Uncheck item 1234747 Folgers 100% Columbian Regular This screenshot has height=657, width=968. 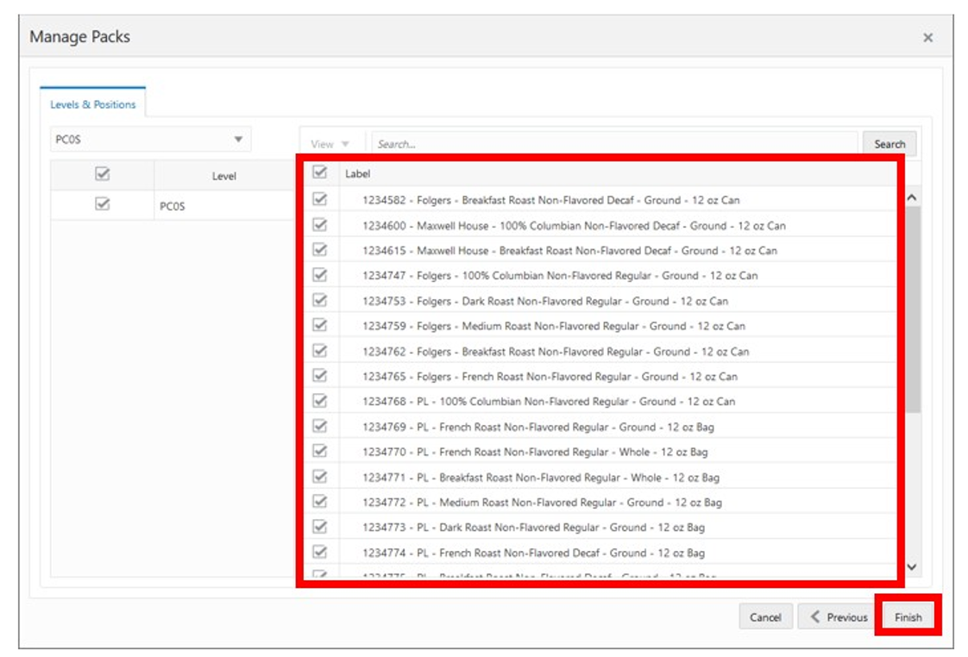coord(320,274)
